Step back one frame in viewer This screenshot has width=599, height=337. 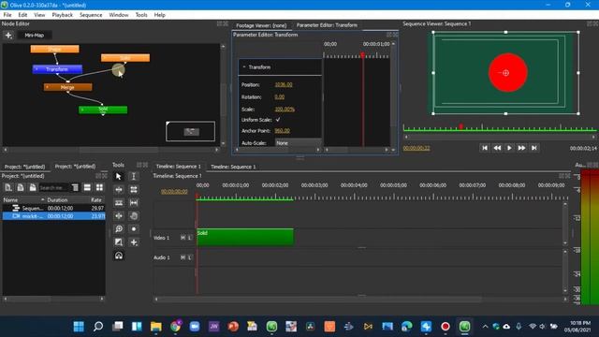point(497,148)
